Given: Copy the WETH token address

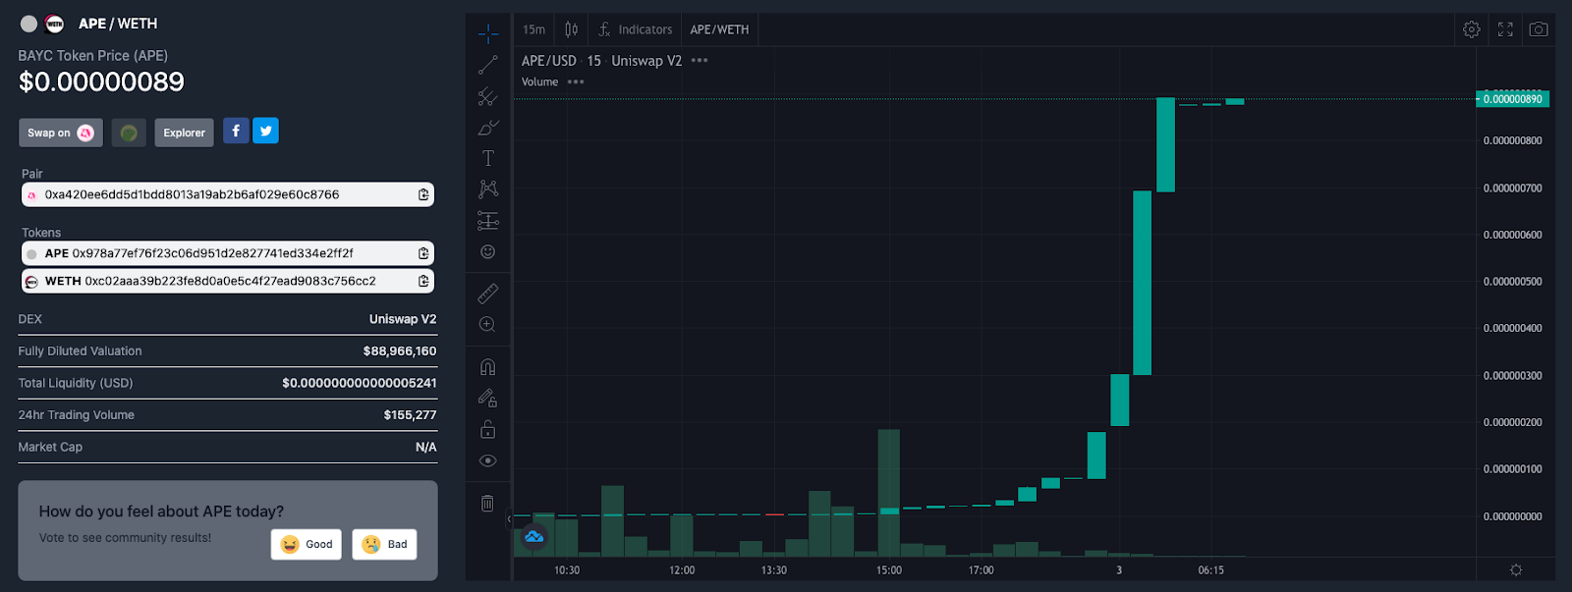Looking at the screenshot, I should coord(423,281).
